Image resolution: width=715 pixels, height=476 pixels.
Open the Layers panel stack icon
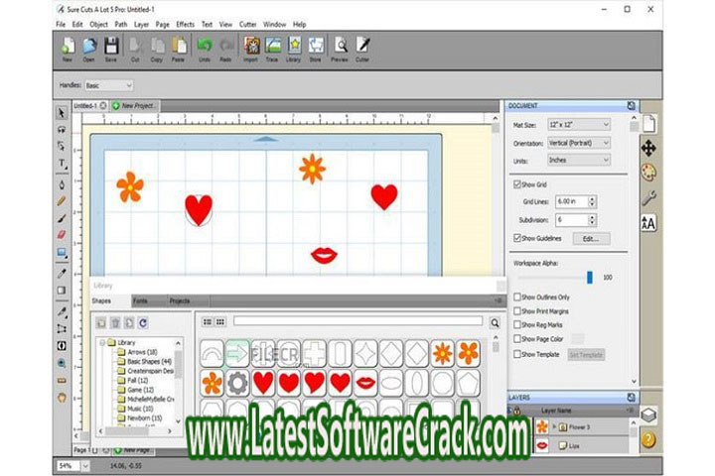click(648, 415)
